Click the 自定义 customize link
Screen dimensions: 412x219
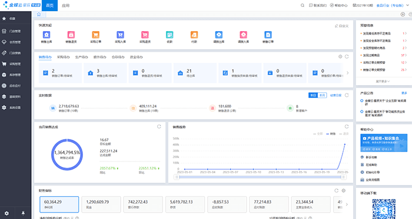(x=342, y=26)
